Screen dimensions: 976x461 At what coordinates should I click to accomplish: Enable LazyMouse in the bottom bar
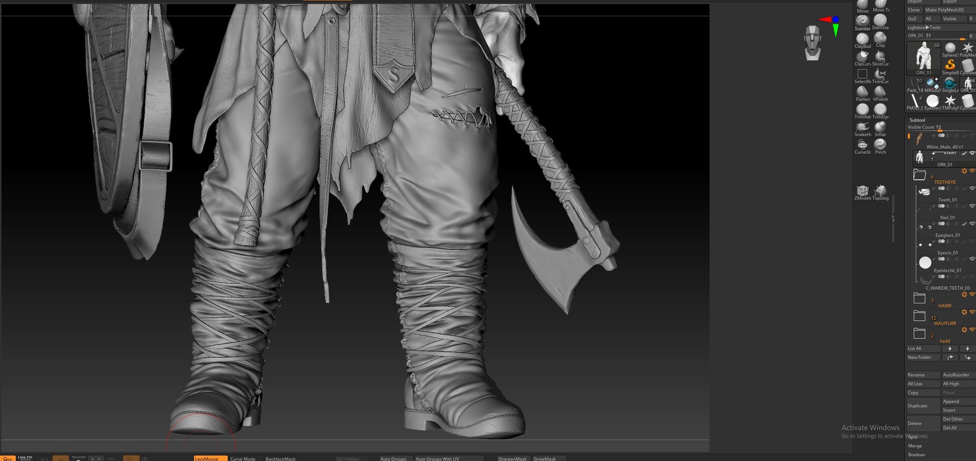(x=209, y=458)
